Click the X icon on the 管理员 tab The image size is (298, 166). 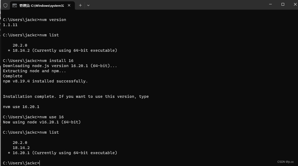pos(69,5)
